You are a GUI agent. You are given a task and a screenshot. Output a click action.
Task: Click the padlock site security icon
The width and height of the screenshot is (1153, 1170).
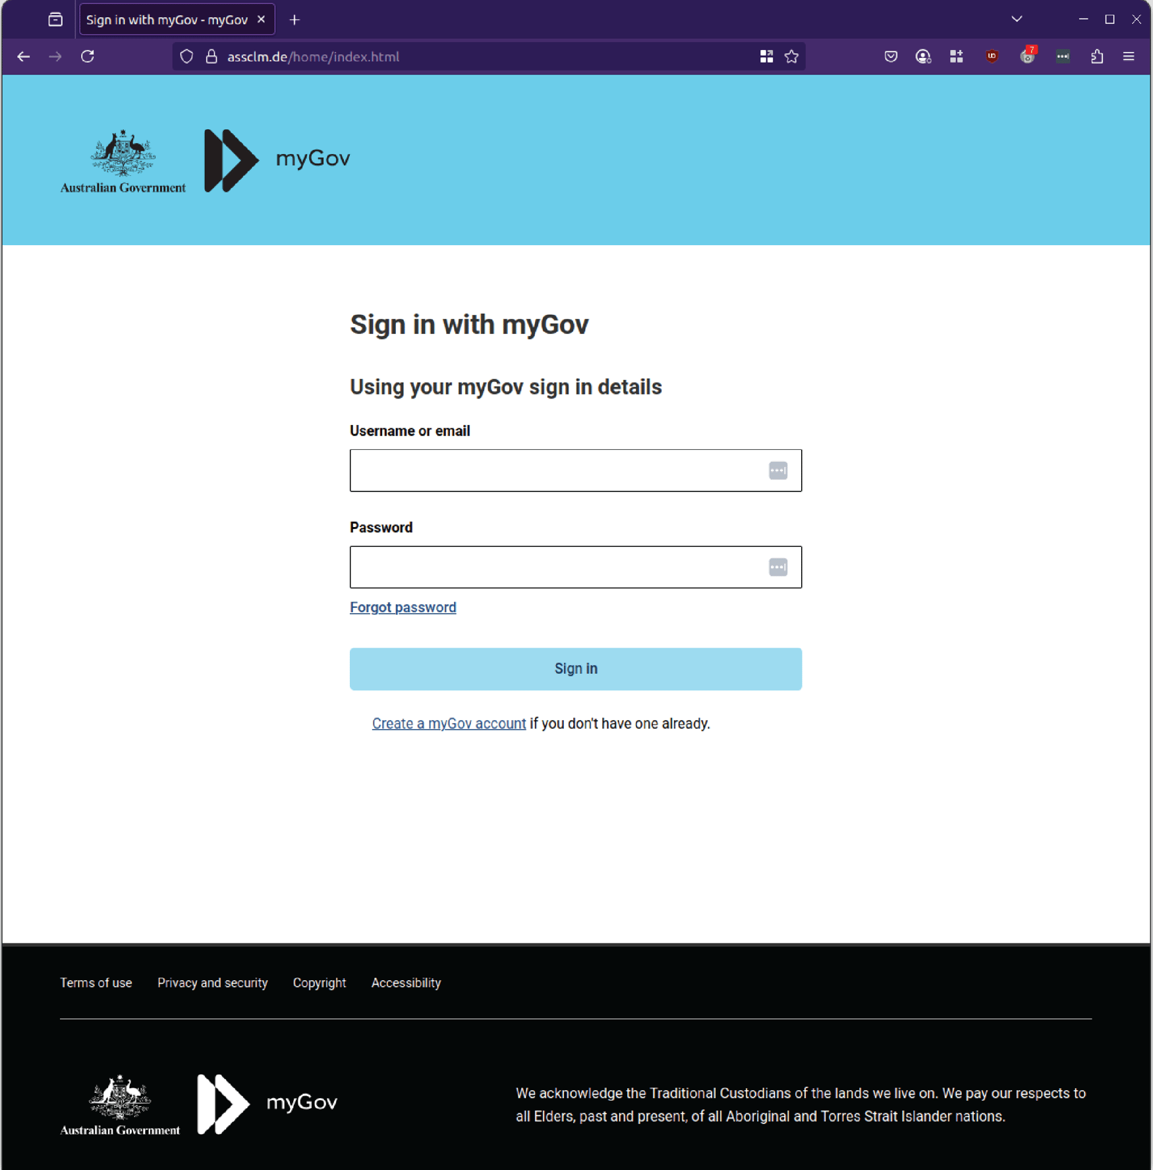pos(211,57)
